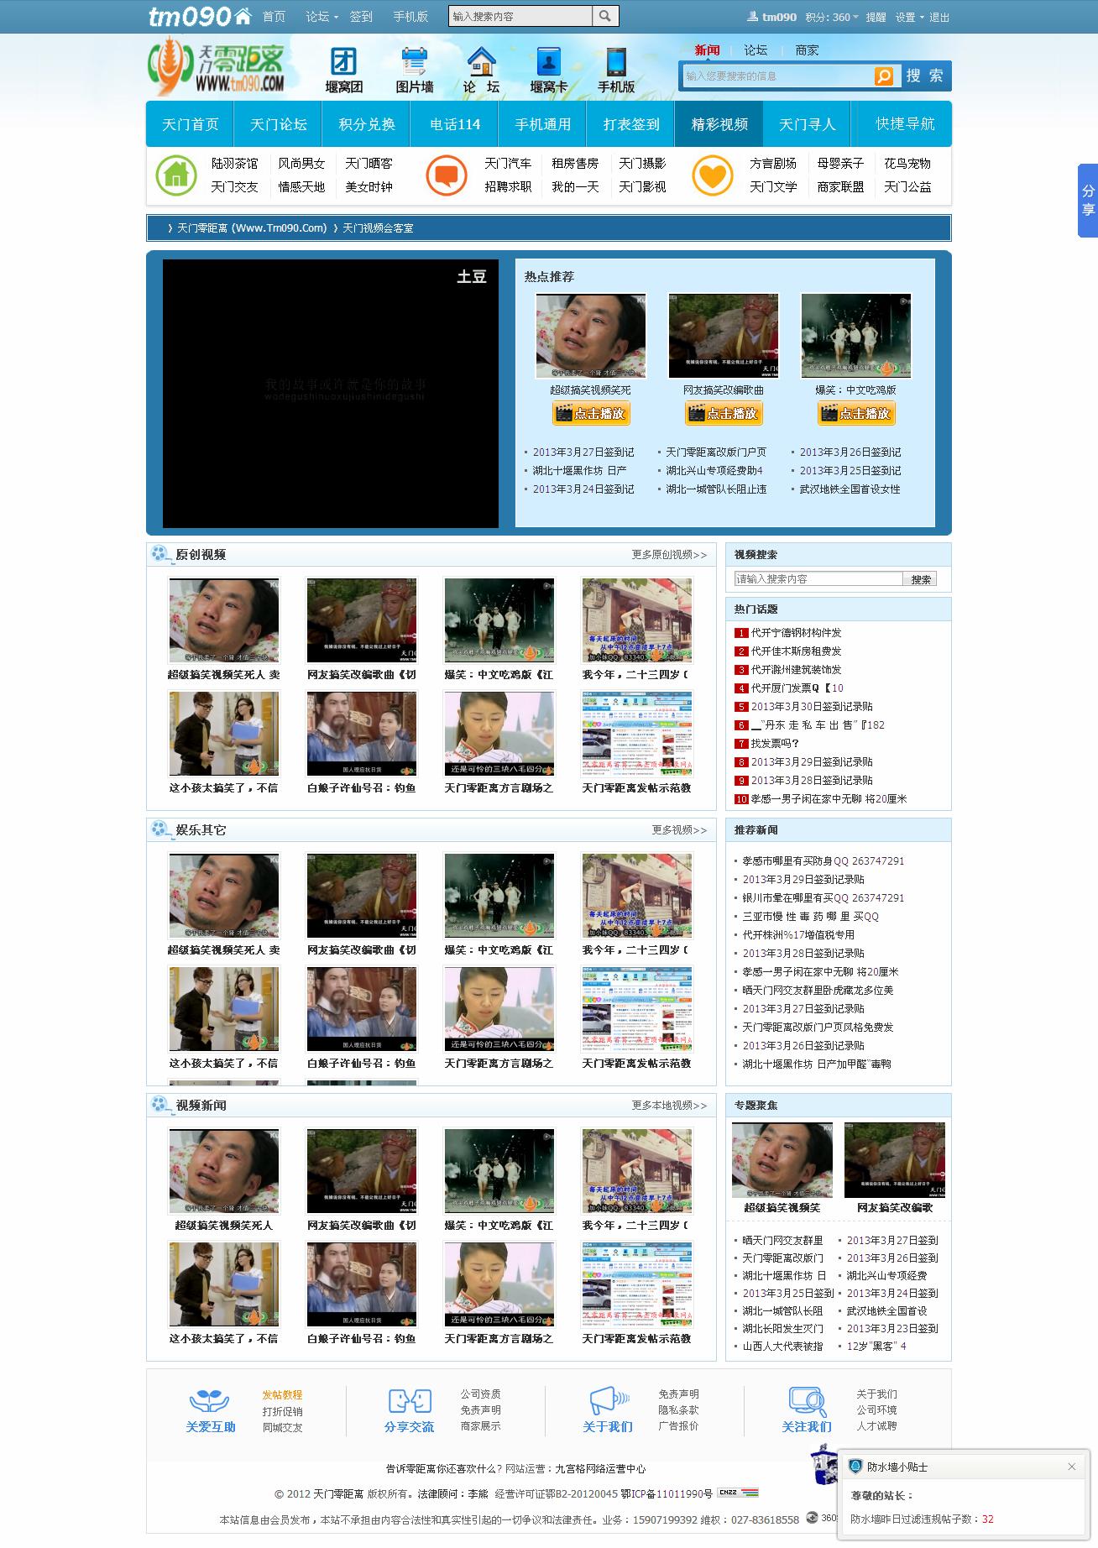1098x1548 pixels.
Task: Open 天门零距离发帖示范教 thumbnail in 视频新闻
Action: click(x=637, y=1284)
